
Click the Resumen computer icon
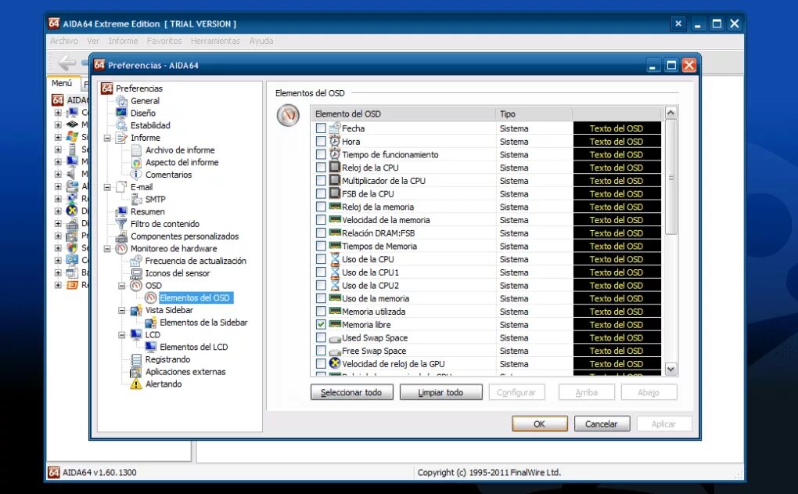click(x=121, y=212)
